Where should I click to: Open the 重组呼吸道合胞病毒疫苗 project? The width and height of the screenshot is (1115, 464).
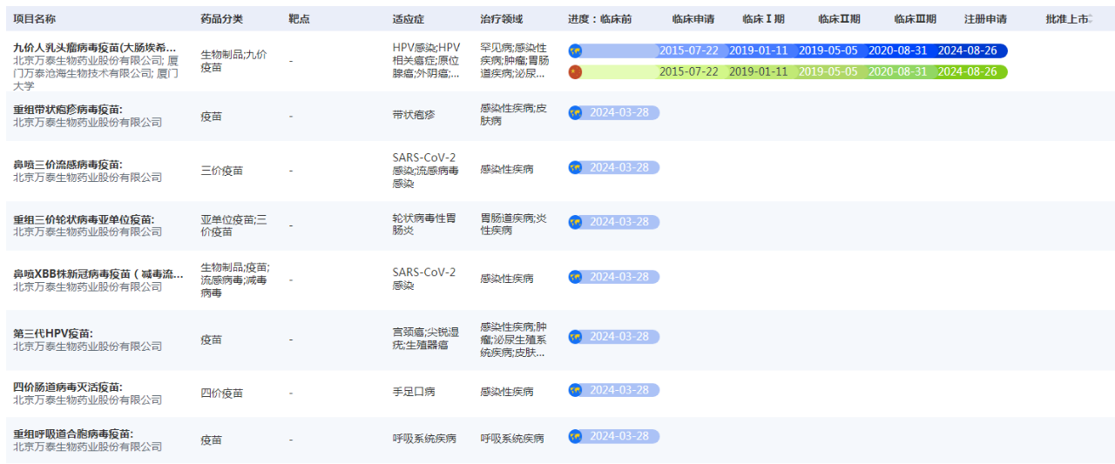[x=73, y=434]
